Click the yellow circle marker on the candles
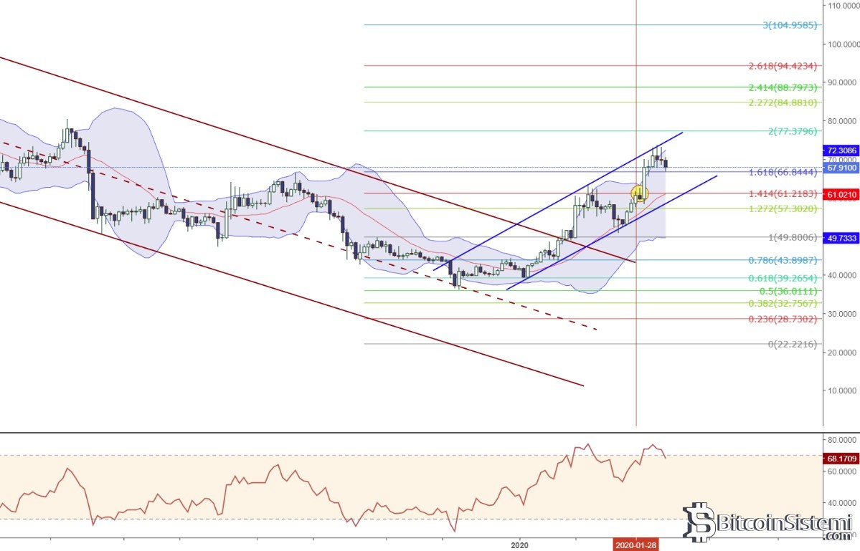The height and width of the screenshot is (551, 860). pos(639,193)
